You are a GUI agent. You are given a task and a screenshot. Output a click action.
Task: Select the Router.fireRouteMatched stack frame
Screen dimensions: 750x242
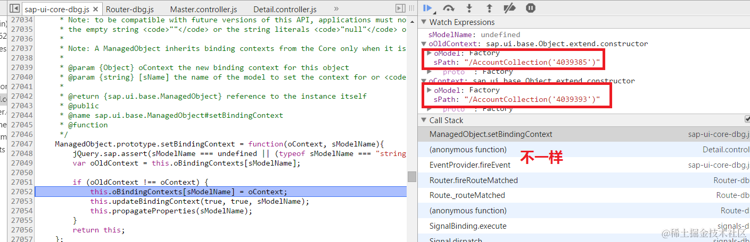point(583,180)
